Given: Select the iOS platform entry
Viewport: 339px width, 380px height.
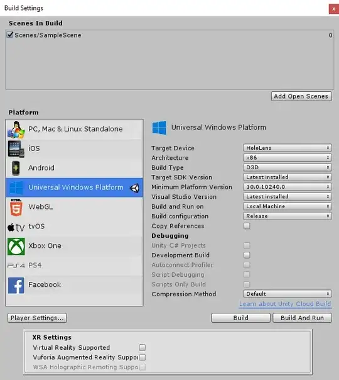Looking at the screenshot, I should 75,149.
